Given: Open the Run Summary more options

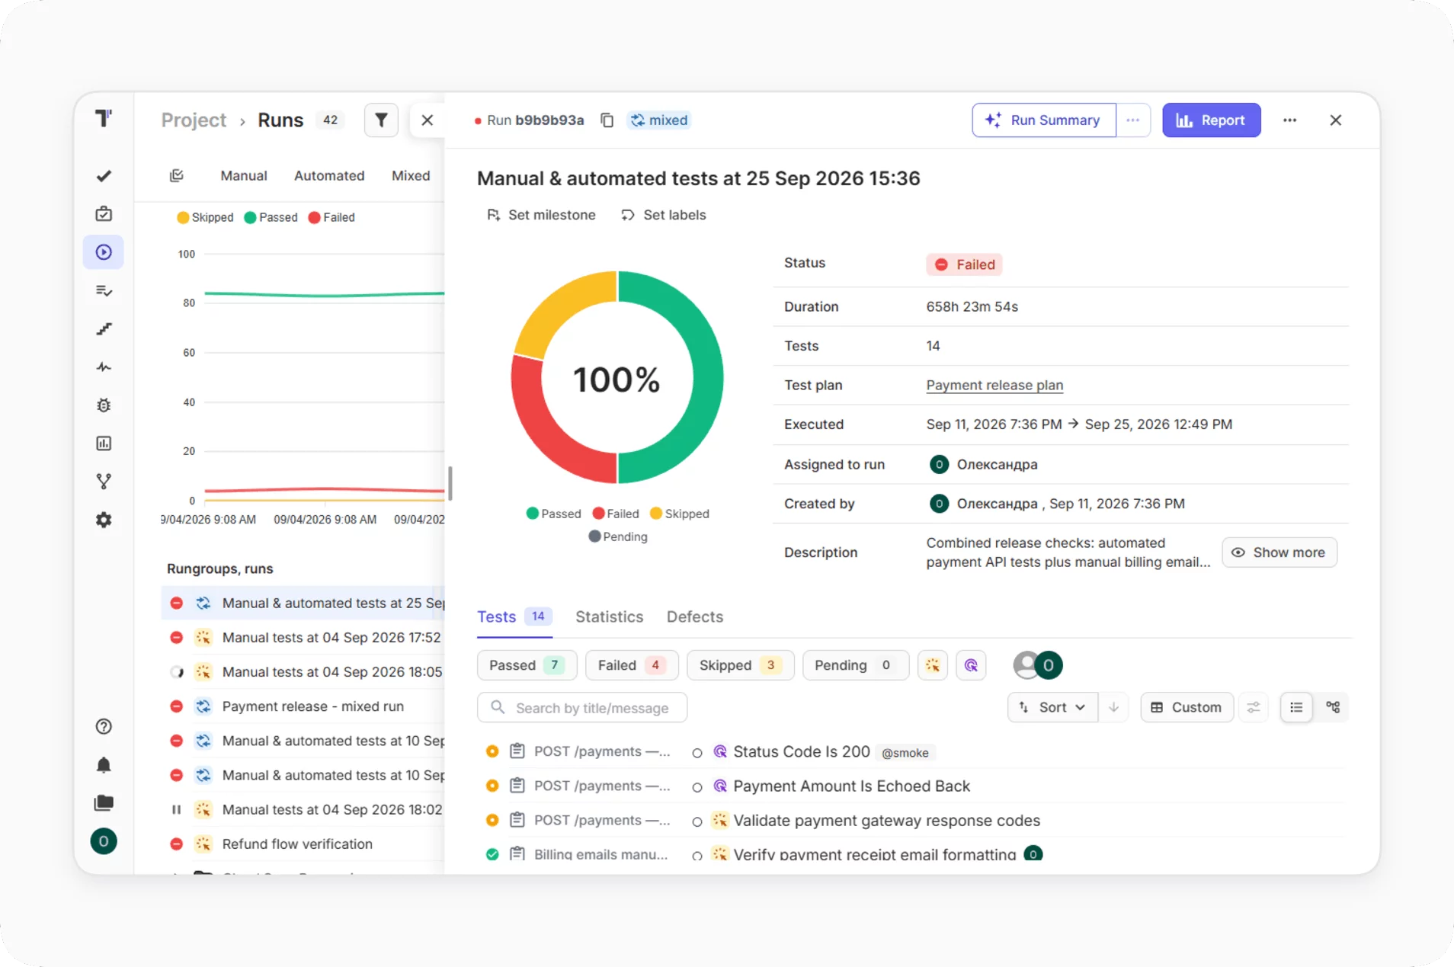Looking at the screenshot, I should point(1133,120).
